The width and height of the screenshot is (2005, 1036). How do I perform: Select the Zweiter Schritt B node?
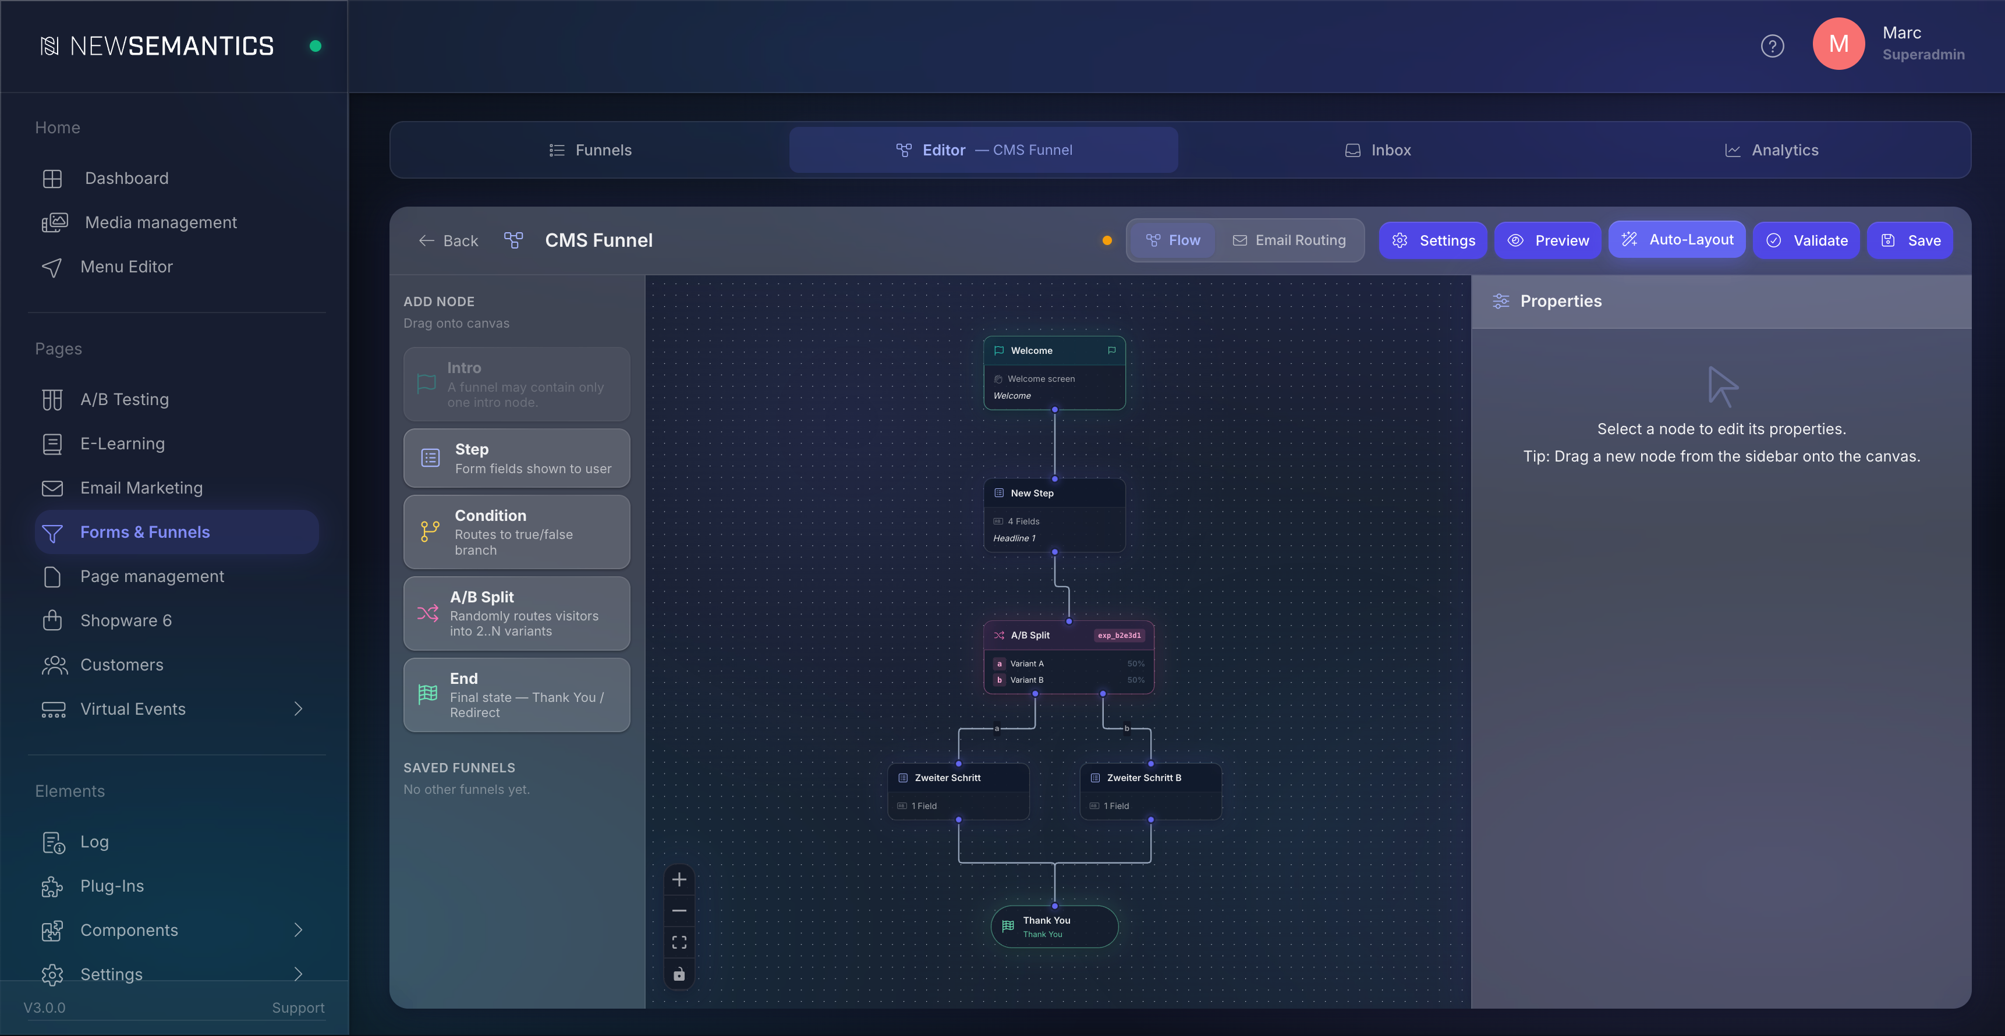[1150, 792]
